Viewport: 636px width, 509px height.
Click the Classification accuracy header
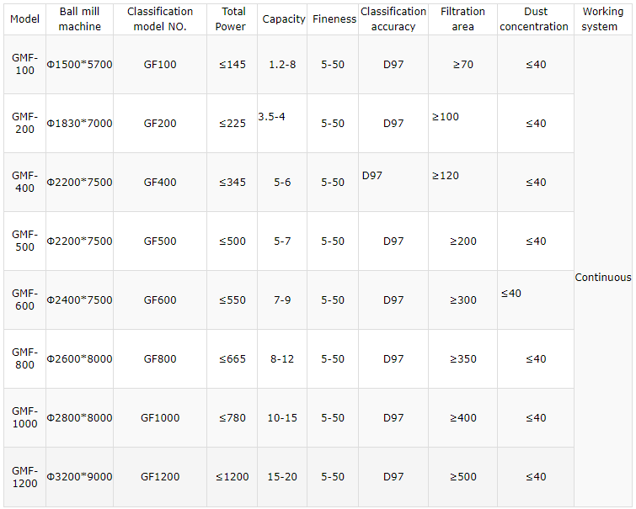(x=393, y=19)
